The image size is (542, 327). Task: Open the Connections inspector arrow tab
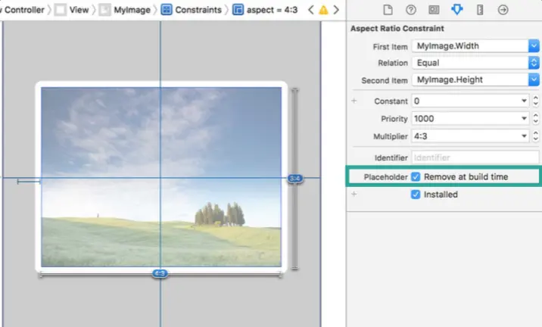[x=503, y=10]
